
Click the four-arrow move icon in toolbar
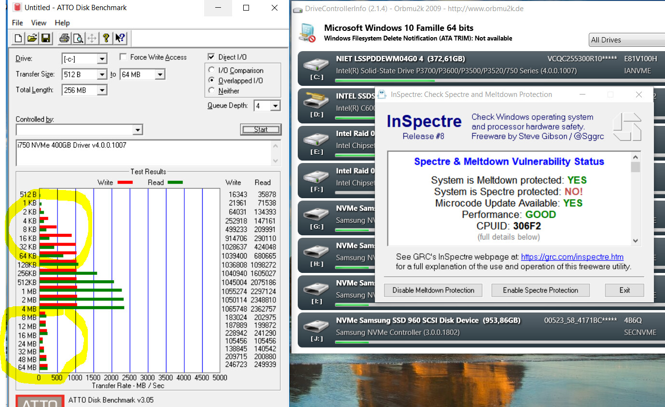pyautogui.click(x=92, y=38)
